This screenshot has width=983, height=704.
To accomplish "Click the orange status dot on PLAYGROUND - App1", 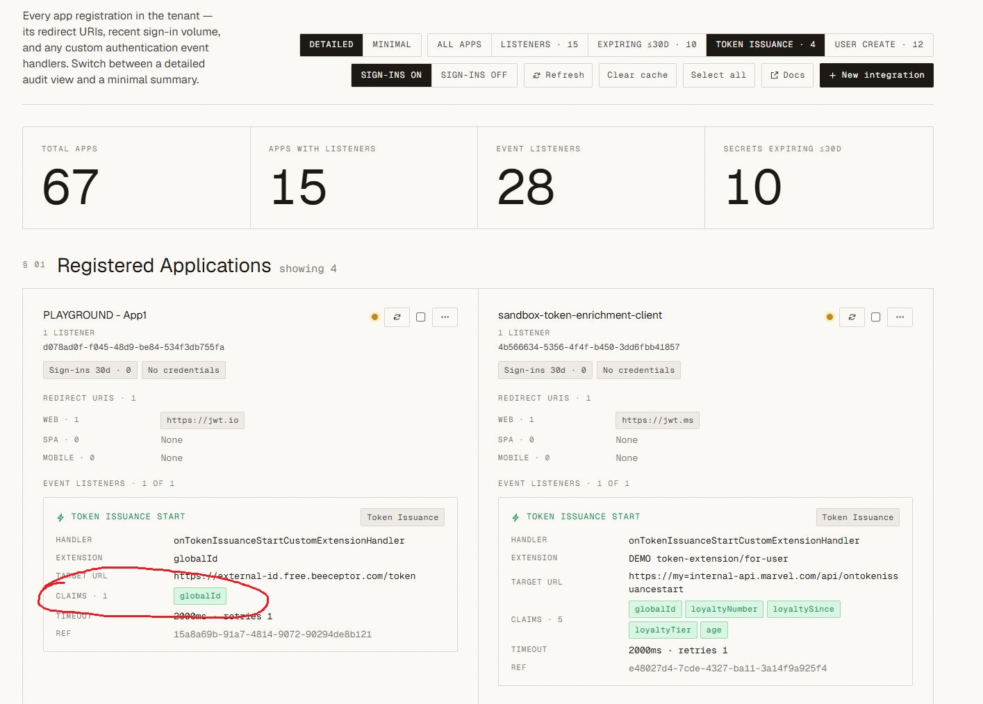I will coord(374,317).
